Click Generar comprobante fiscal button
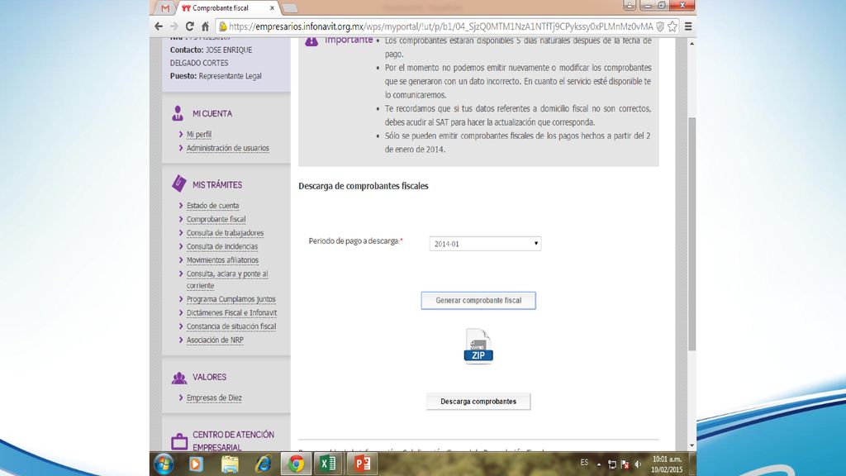The width and height of the screenshot is (846, 476). pos(478,301)
